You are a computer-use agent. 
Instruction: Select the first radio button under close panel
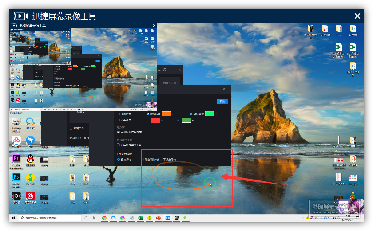tap(119, 159)
